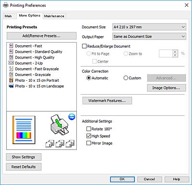
Task: Pick the Photo - 10 x 15 cm Portrait icon
Action: [x=11, y=80]
